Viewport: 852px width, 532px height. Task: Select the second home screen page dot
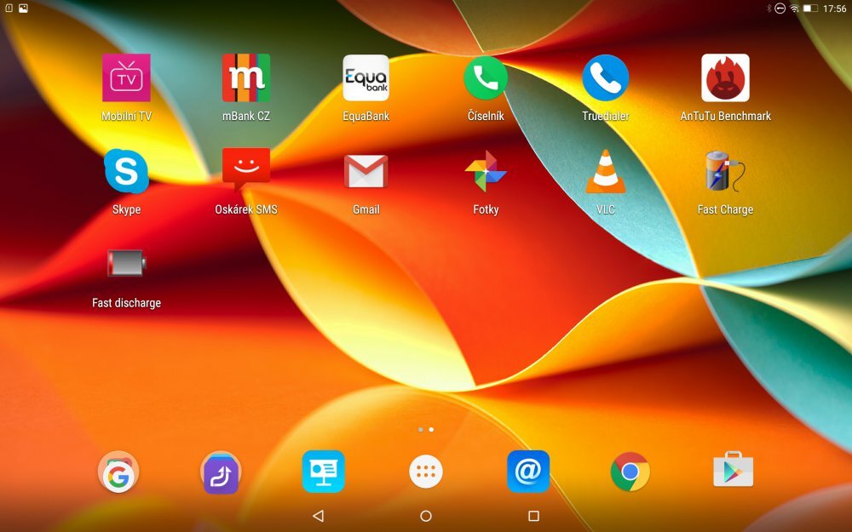[430, 430]
